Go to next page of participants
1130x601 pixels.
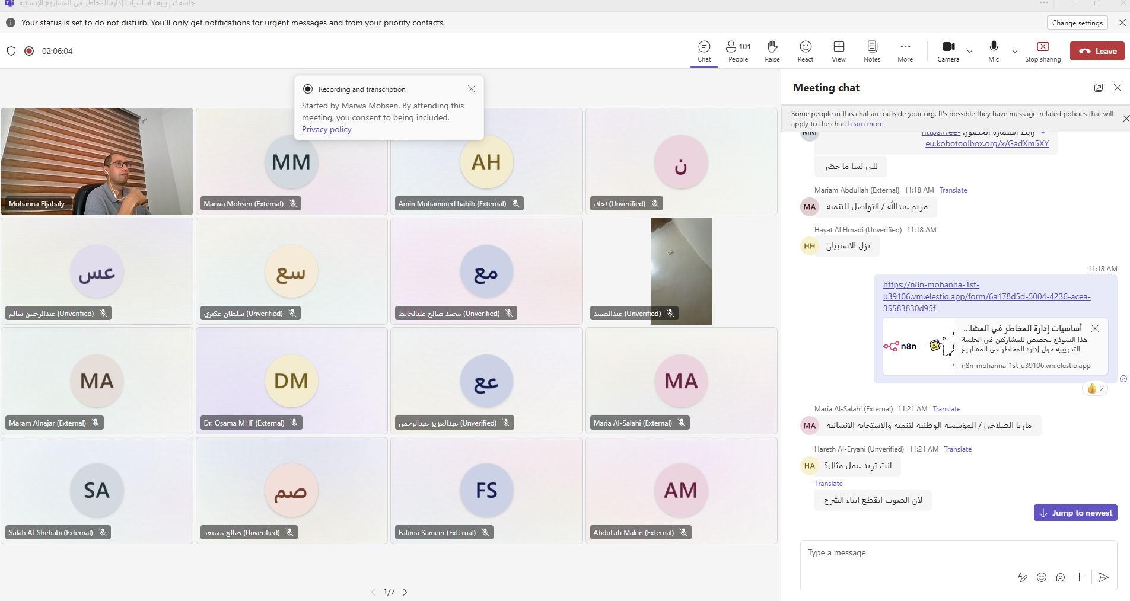pos(405,592)
